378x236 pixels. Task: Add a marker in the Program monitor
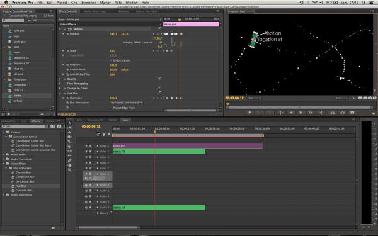click(249, 113)
